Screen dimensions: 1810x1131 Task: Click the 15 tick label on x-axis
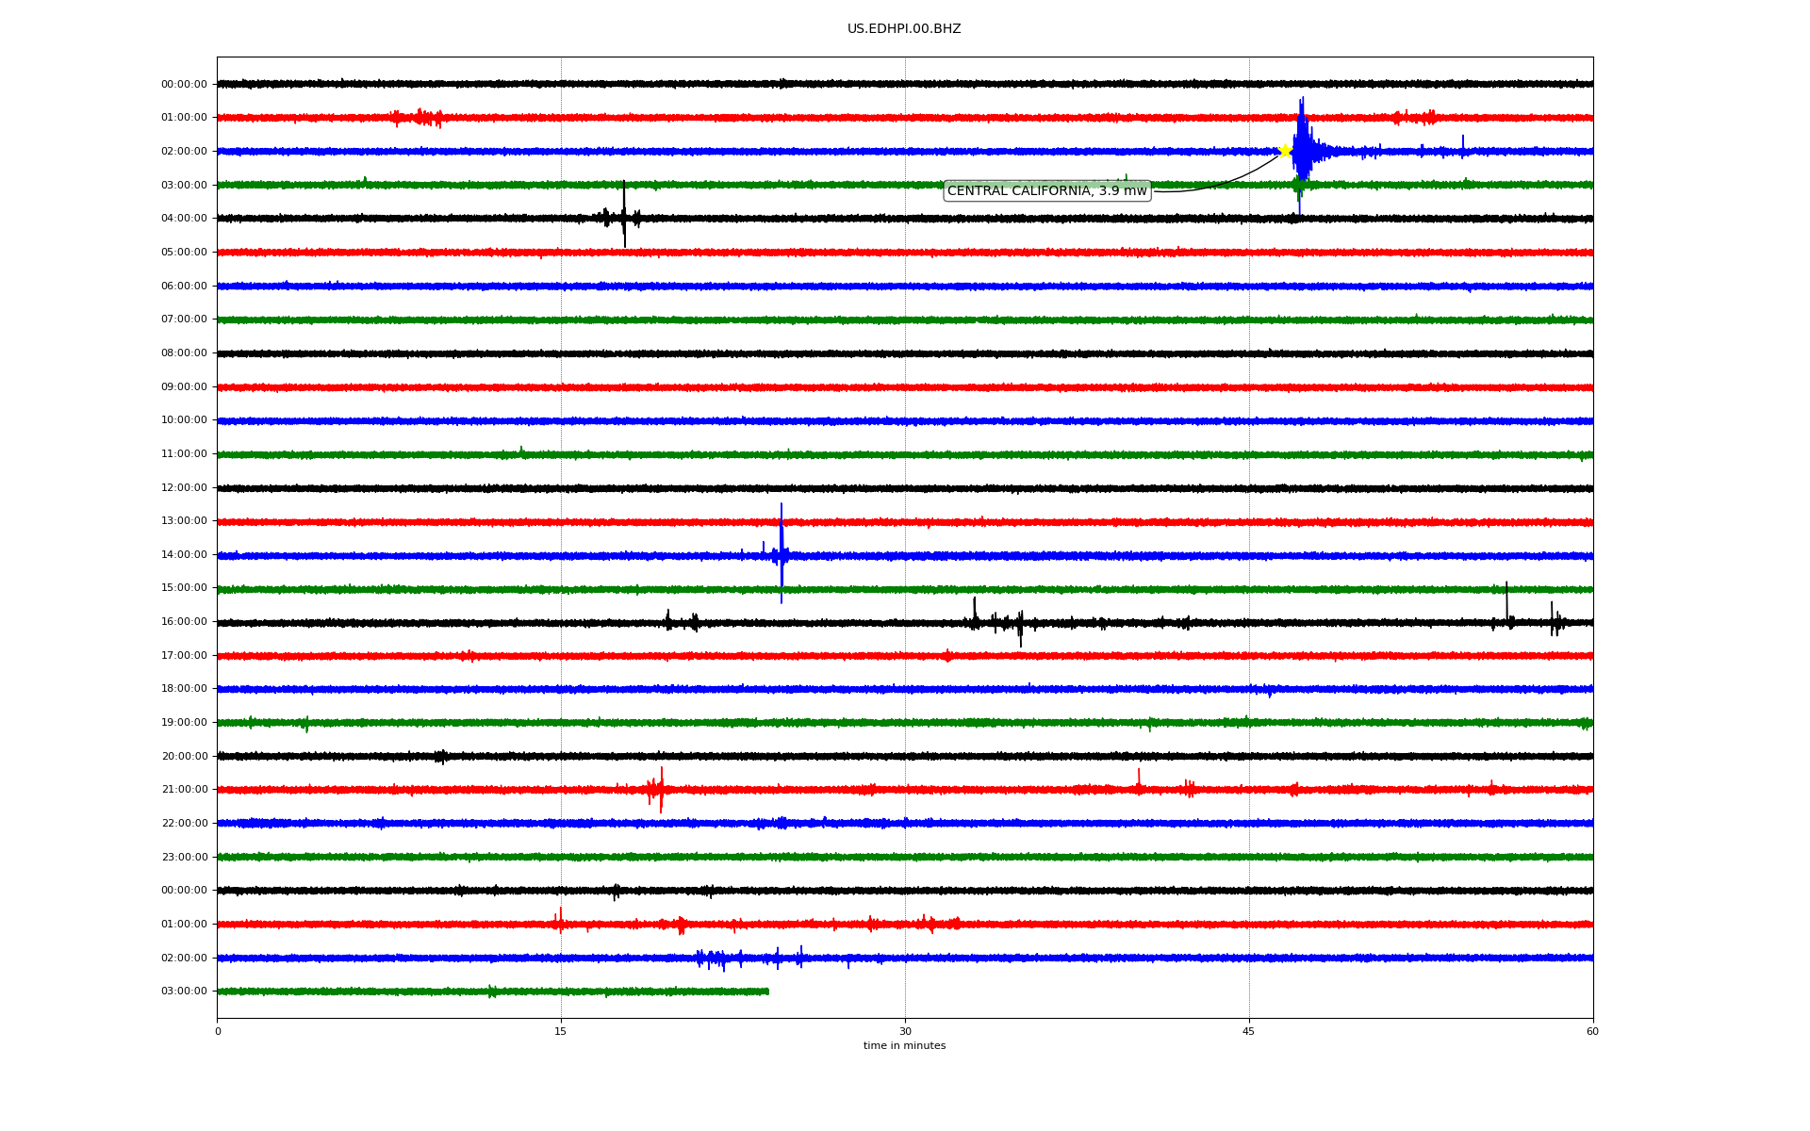point(561,1031)
